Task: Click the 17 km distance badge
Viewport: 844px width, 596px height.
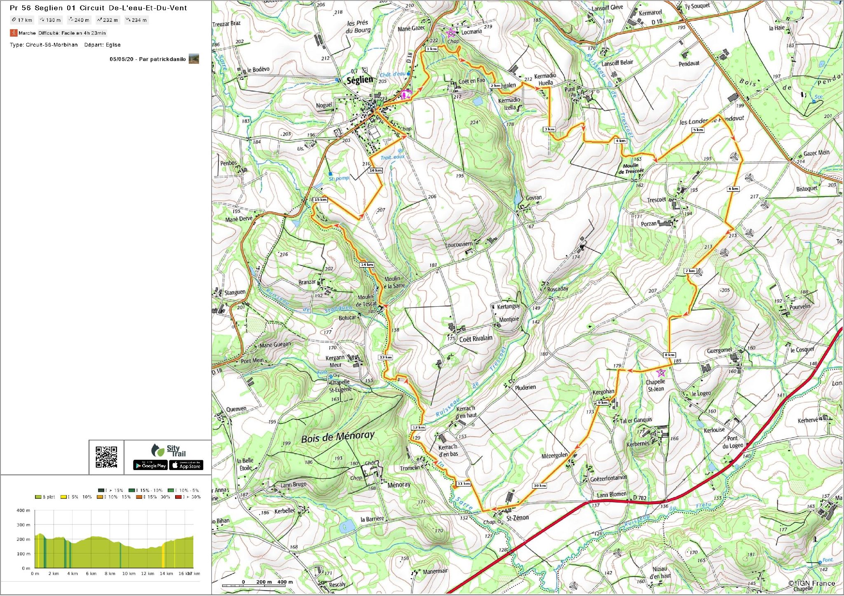Action: [x=22, y=20]
